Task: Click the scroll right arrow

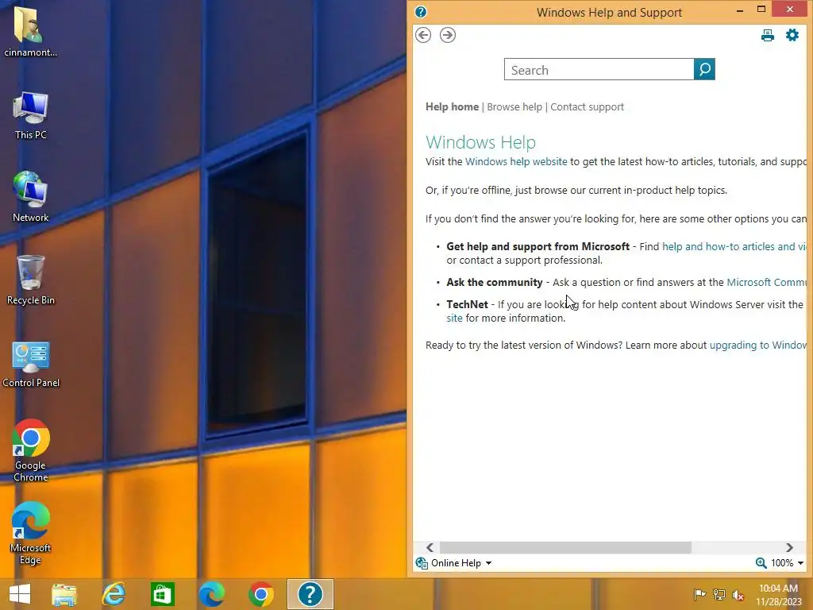Action: (x=789, y=548)
